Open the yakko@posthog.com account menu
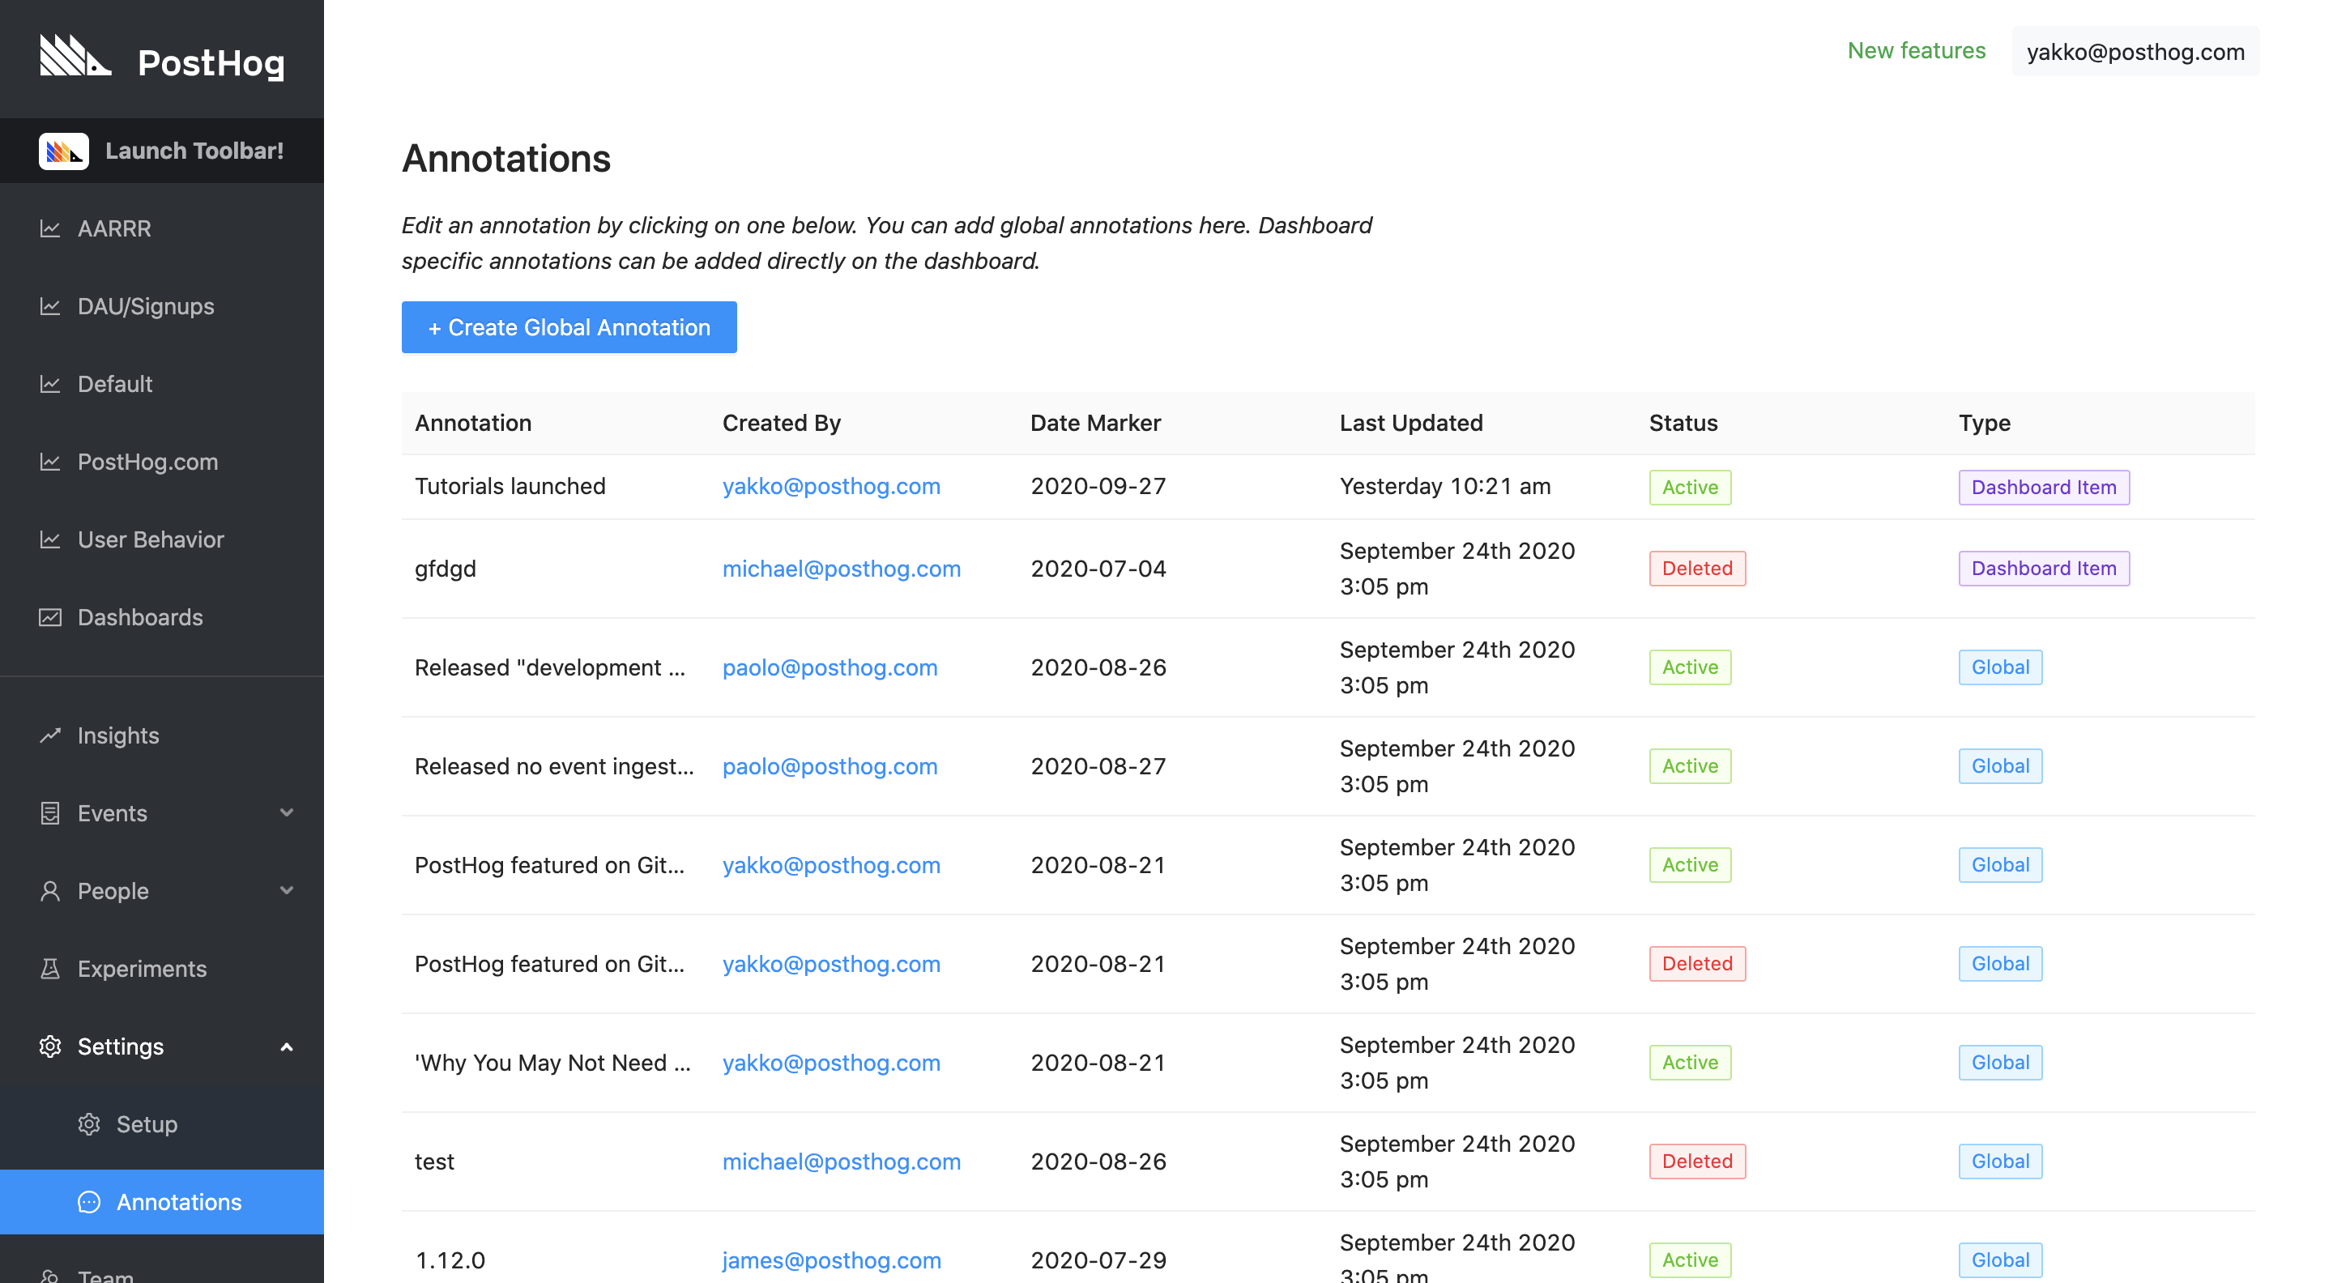The height and width of the screenshot is (1283, 2333). [2135, 52]
